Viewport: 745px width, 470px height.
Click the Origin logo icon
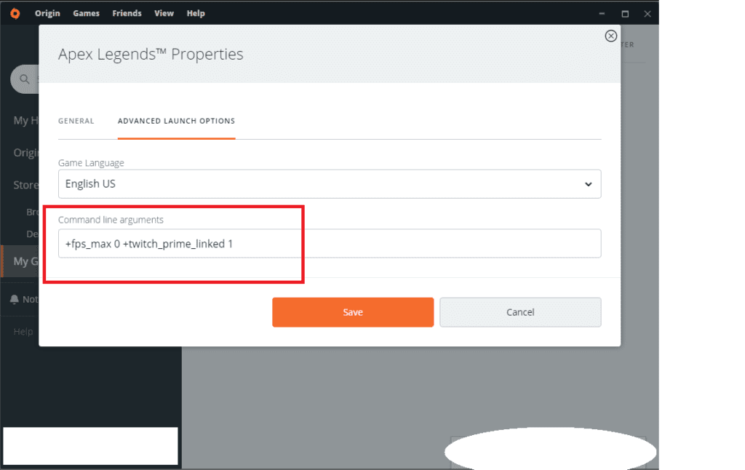(15, 13)
